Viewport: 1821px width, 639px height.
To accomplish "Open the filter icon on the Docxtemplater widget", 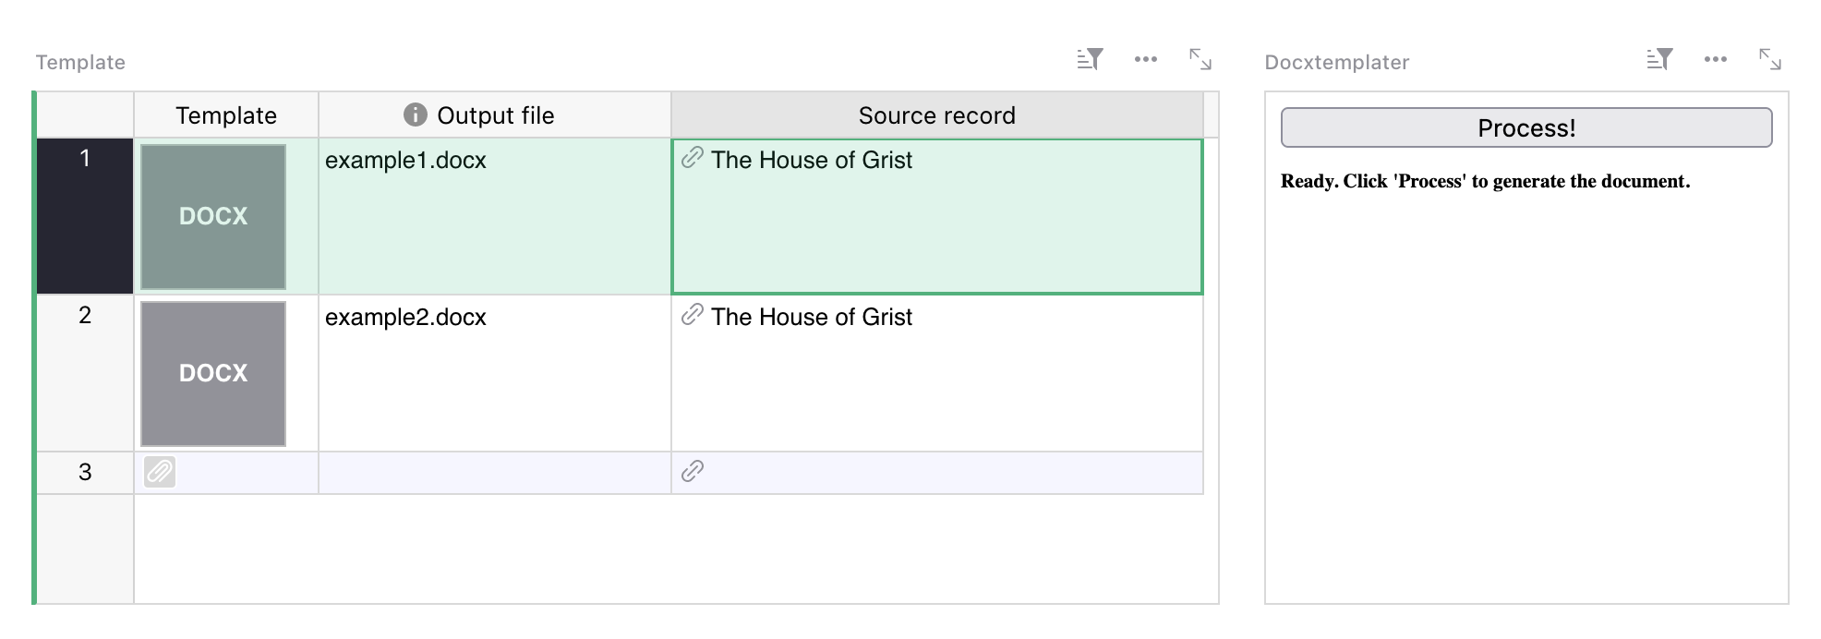I will tap(1659, 58).
